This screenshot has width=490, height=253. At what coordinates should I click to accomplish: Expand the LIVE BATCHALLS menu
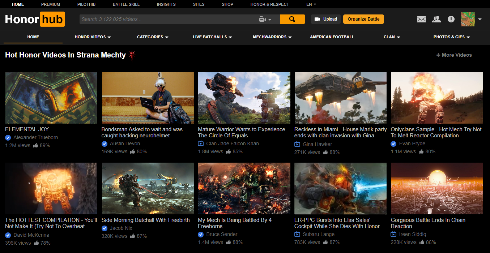point(212,37)
